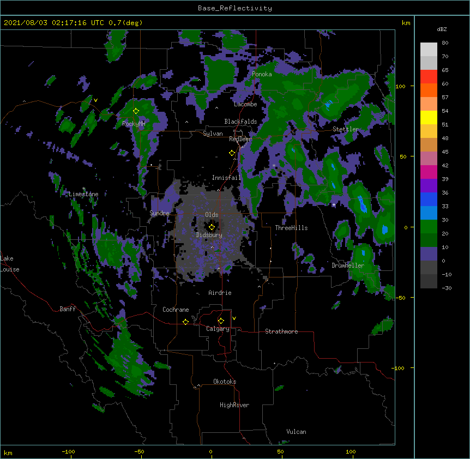Screen dimensions: 470x459
Task: Click the yellow diamond marker above Calgary label
Action: pos(221,321)
